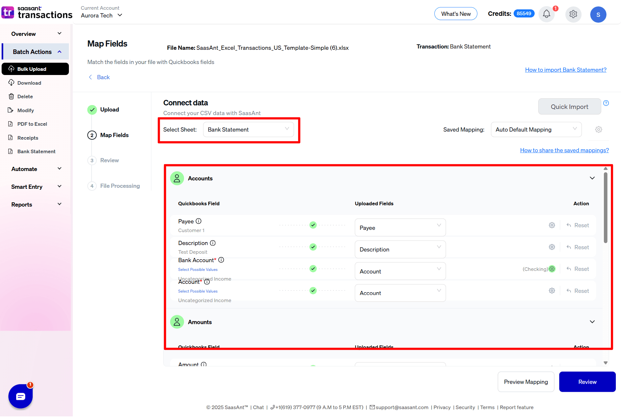Click the green check on Bank Account mapping
Screen dimensions: 621x417
(x=313, y=269)
